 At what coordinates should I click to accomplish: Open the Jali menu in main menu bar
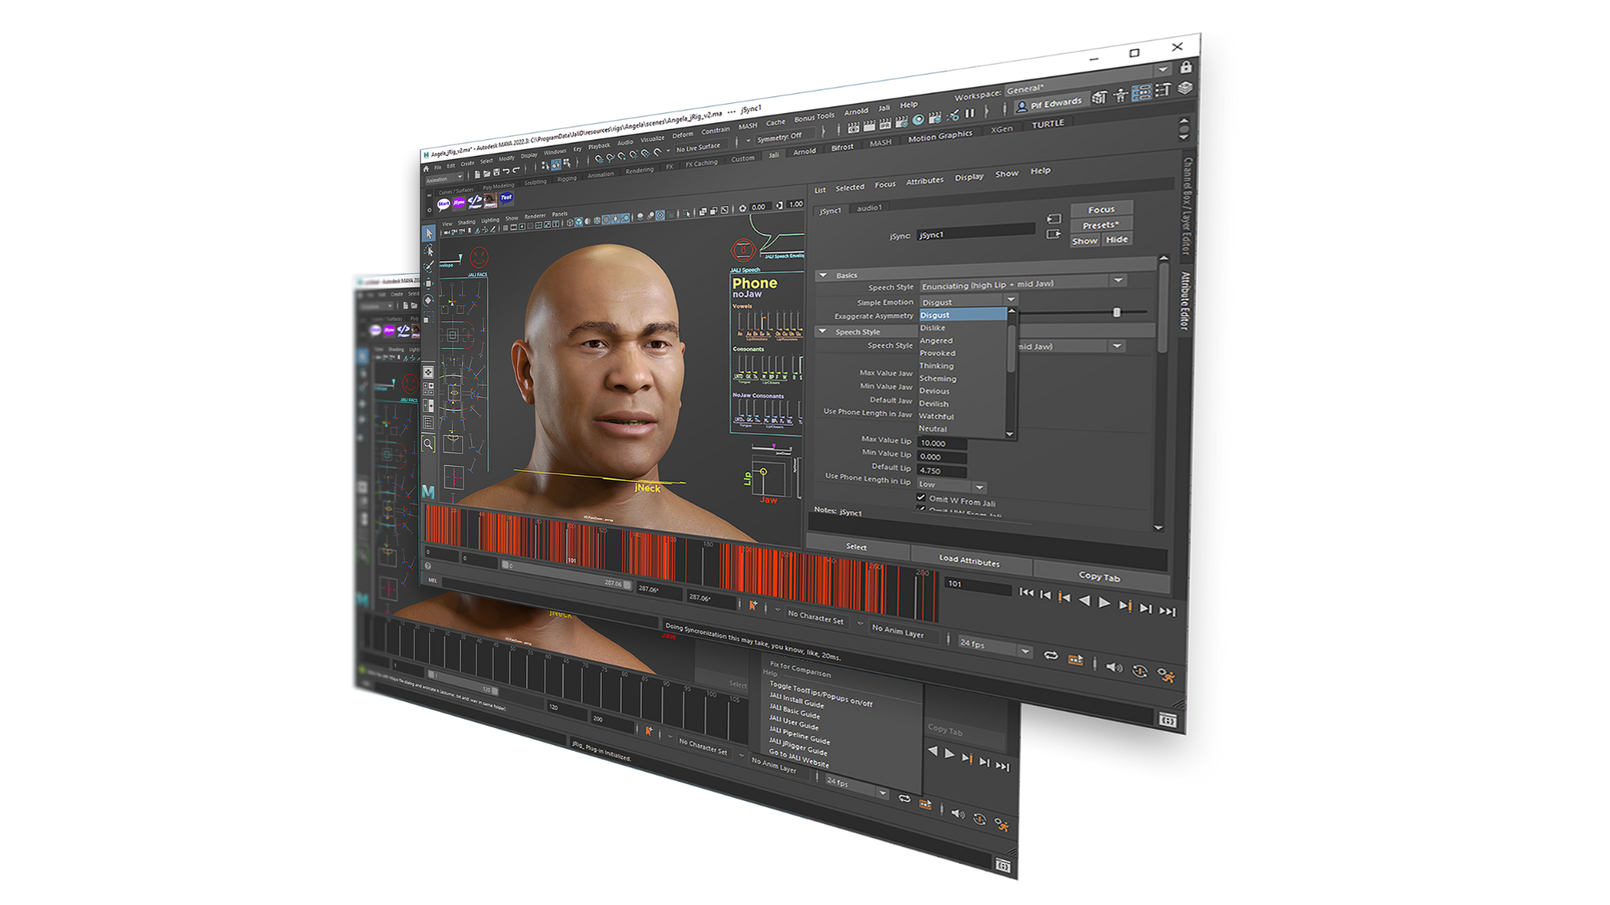884,108
